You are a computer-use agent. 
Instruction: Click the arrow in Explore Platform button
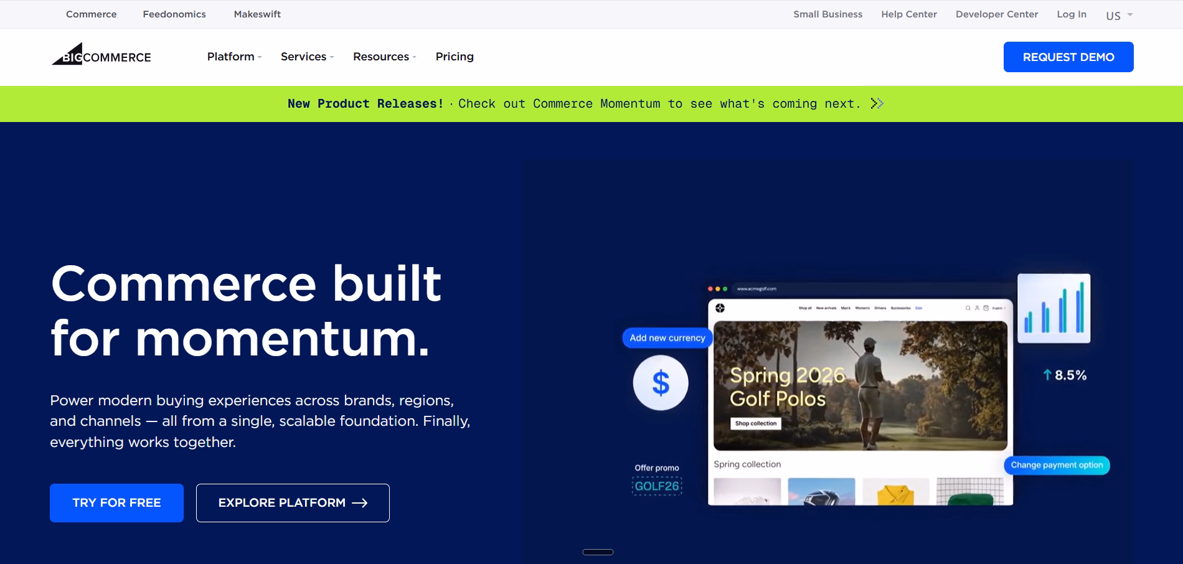(360, 503)
